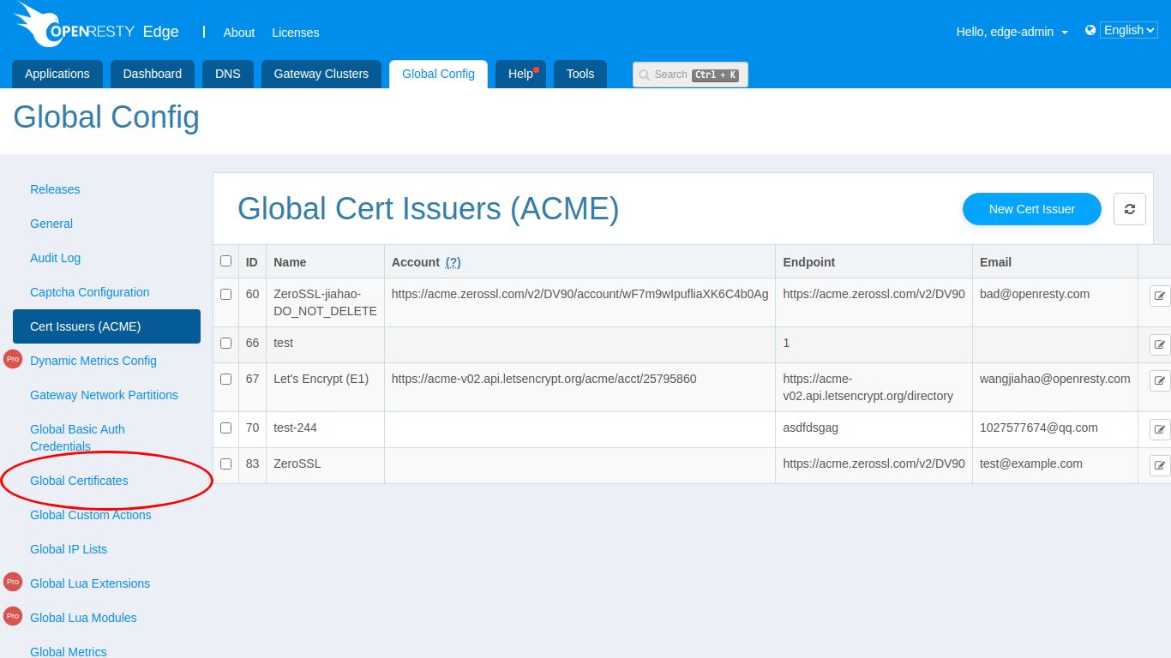
Task: Click the Global Cert Issuers (ACME) heading
Action: [428, 209]
